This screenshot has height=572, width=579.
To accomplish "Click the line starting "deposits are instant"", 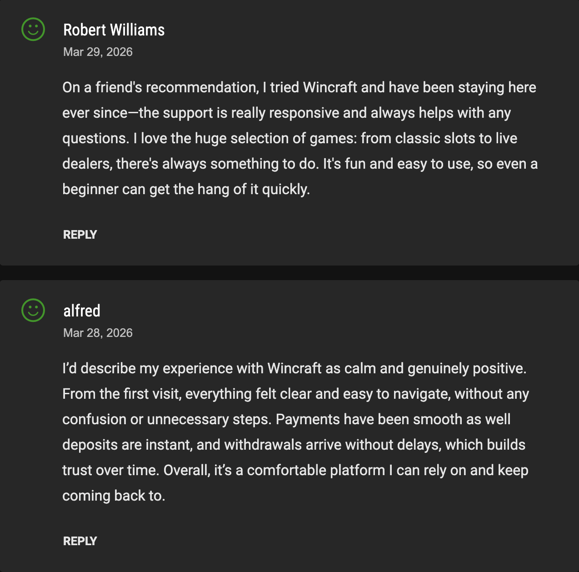I will 294,445.
